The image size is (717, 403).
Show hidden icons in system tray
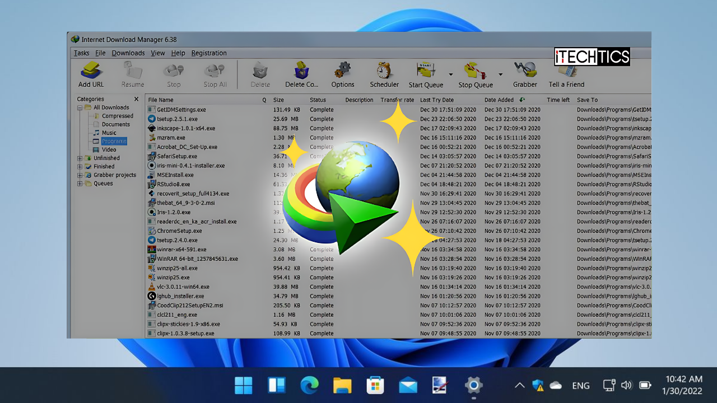pyautogui.click(x=519, y=385)
